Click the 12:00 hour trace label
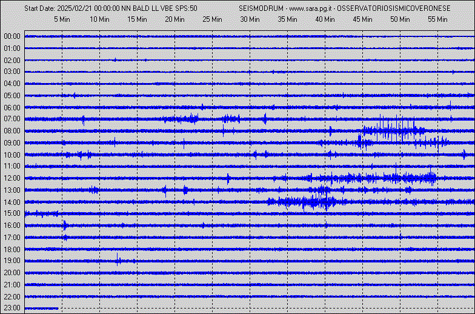The width and height of the screenshot is (475, 314). click(12, 178)
